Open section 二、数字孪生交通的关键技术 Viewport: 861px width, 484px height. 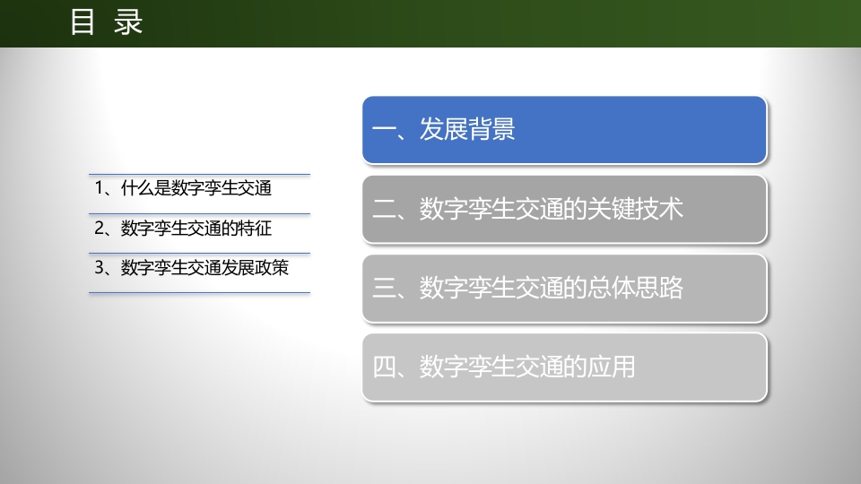564,209
